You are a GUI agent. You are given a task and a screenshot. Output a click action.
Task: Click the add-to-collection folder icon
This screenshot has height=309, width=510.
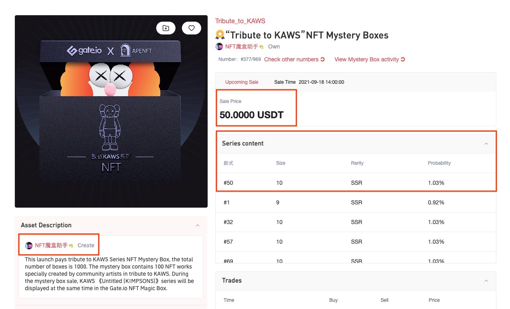click(166, 28)
